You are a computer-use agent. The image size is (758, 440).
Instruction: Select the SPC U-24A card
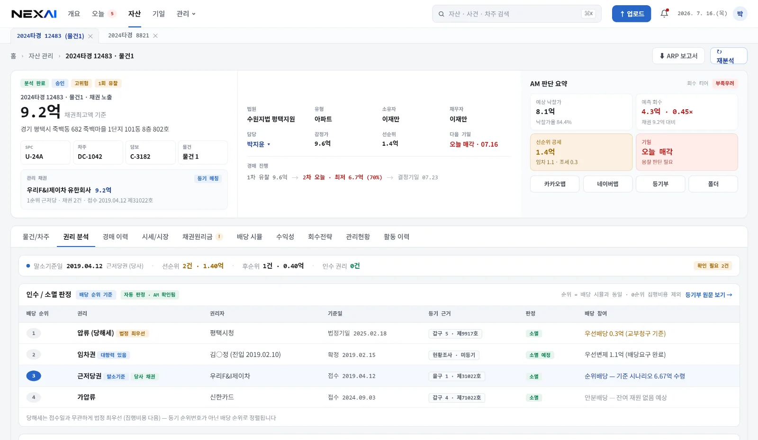click(x=45, y=152)
